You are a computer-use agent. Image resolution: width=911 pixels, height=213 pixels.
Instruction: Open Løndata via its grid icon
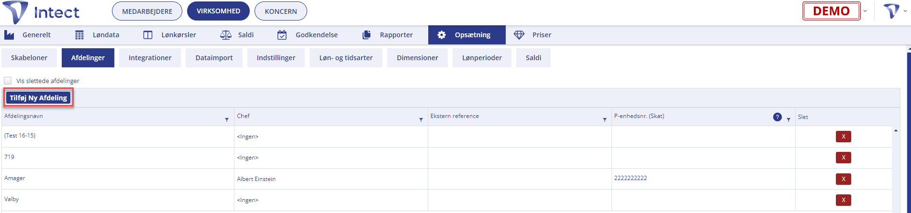(x=79, y=35)
